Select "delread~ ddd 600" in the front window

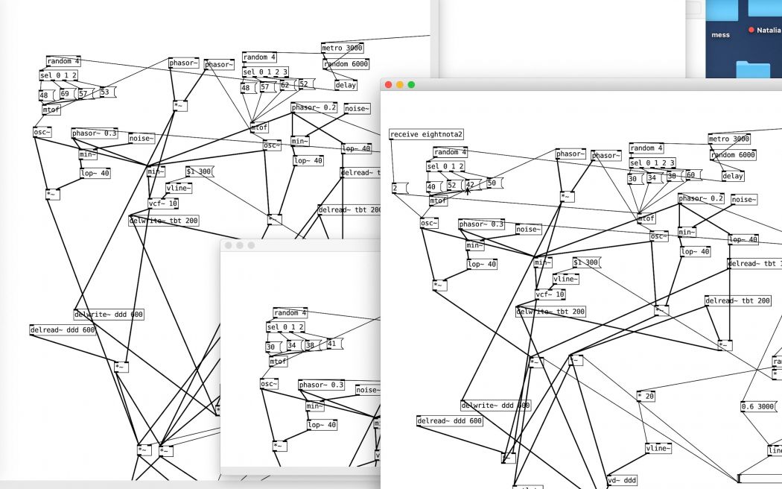point(450,421)
